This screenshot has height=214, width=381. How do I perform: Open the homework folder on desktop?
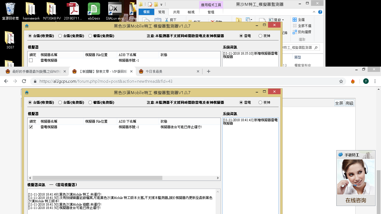point(31,11)
